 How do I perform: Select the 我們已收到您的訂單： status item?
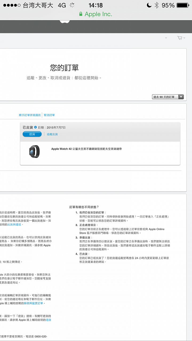point(93,212)
